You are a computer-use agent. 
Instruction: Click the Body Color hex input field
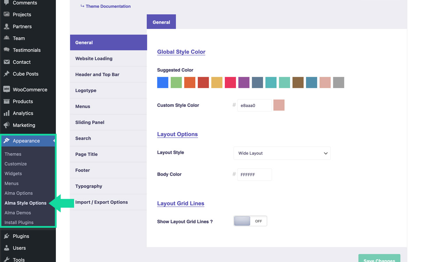point(254,175)
